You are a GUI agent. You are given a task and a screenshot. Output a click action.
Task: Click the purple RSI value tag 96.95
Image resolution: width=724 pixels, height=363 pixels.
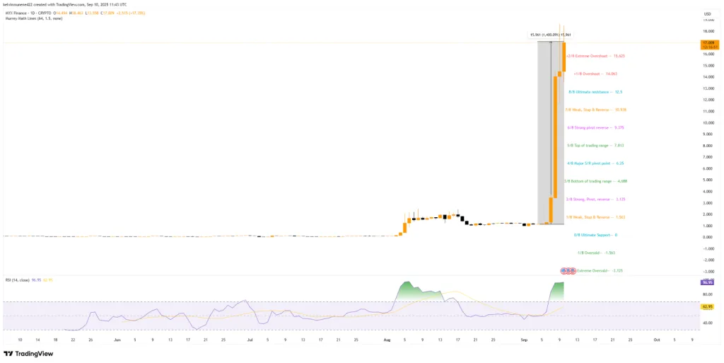(707, 281)
